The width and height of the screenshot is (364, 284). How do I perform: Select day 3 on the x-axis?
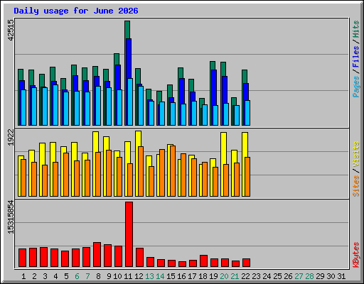[45, 276]
